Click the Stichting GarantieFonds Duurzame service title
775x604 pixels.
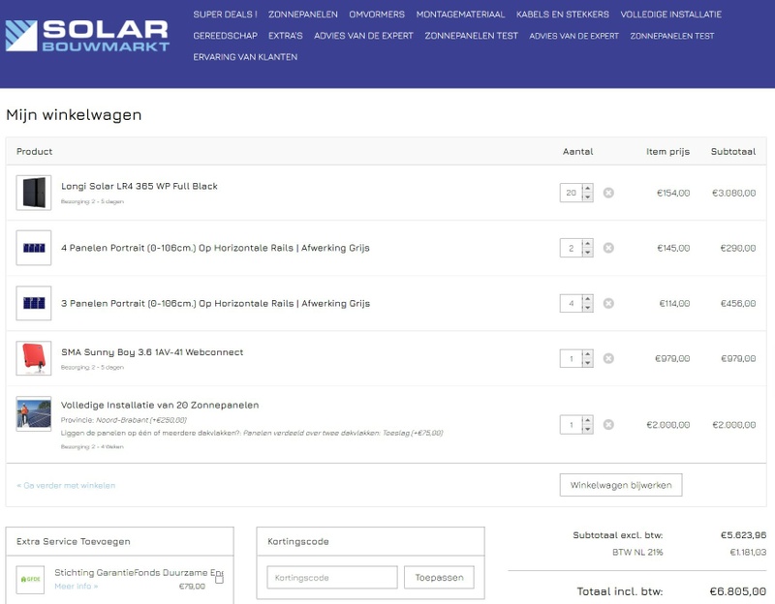coord(139,572)
